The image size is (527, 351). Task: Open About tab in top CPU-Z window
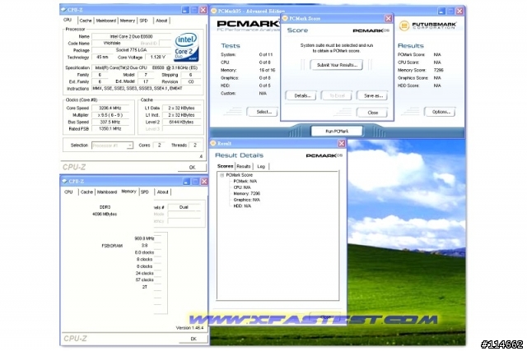[161, 21]
